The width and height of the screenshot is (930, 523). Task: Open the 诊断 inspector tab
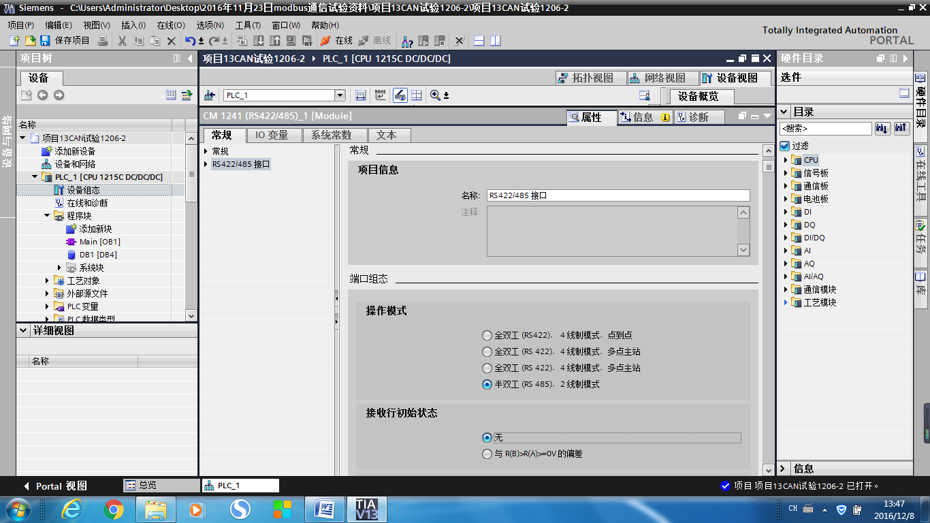pos(699,117)
